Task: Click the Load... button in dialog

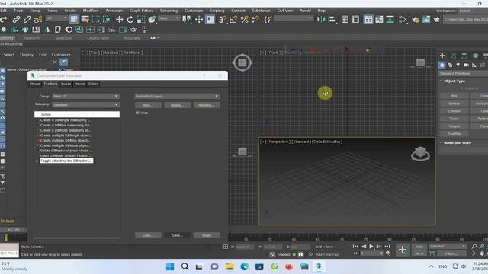Action: [148, 235]
